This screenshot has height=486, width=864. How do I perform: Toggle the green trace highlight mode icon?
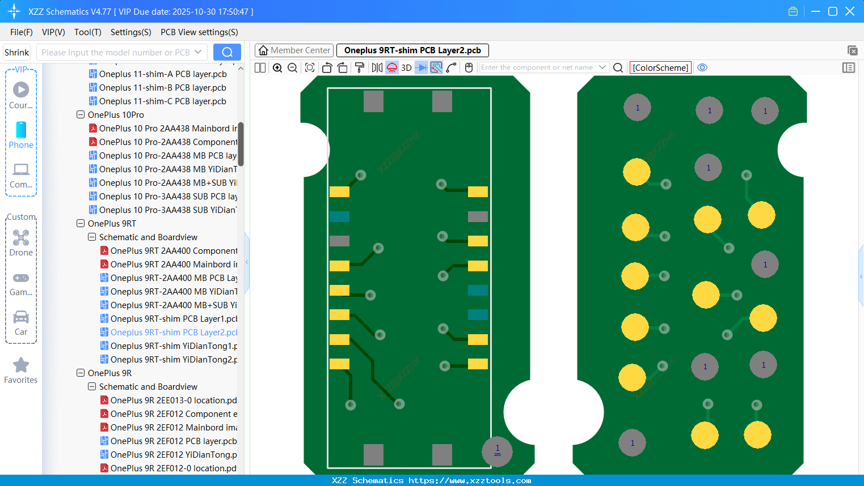pos(437,67)
